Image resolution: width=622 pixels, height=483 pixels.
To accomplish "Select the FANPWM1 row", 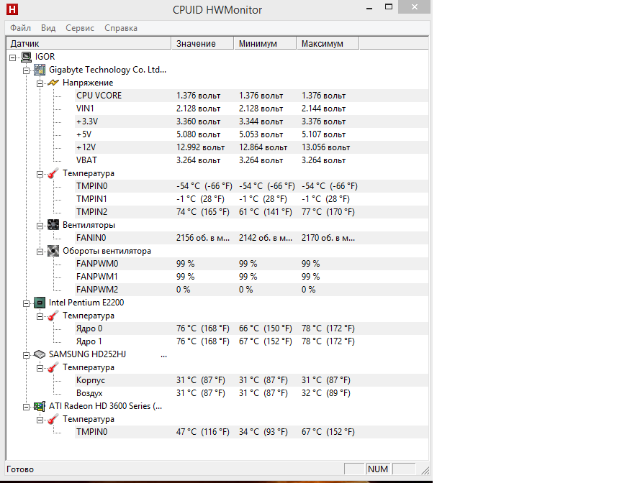I will click(251, 277).
